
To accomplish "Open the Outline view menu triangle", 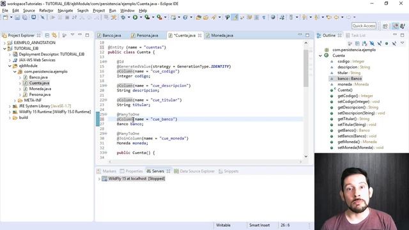I will (x=402, y=43).
